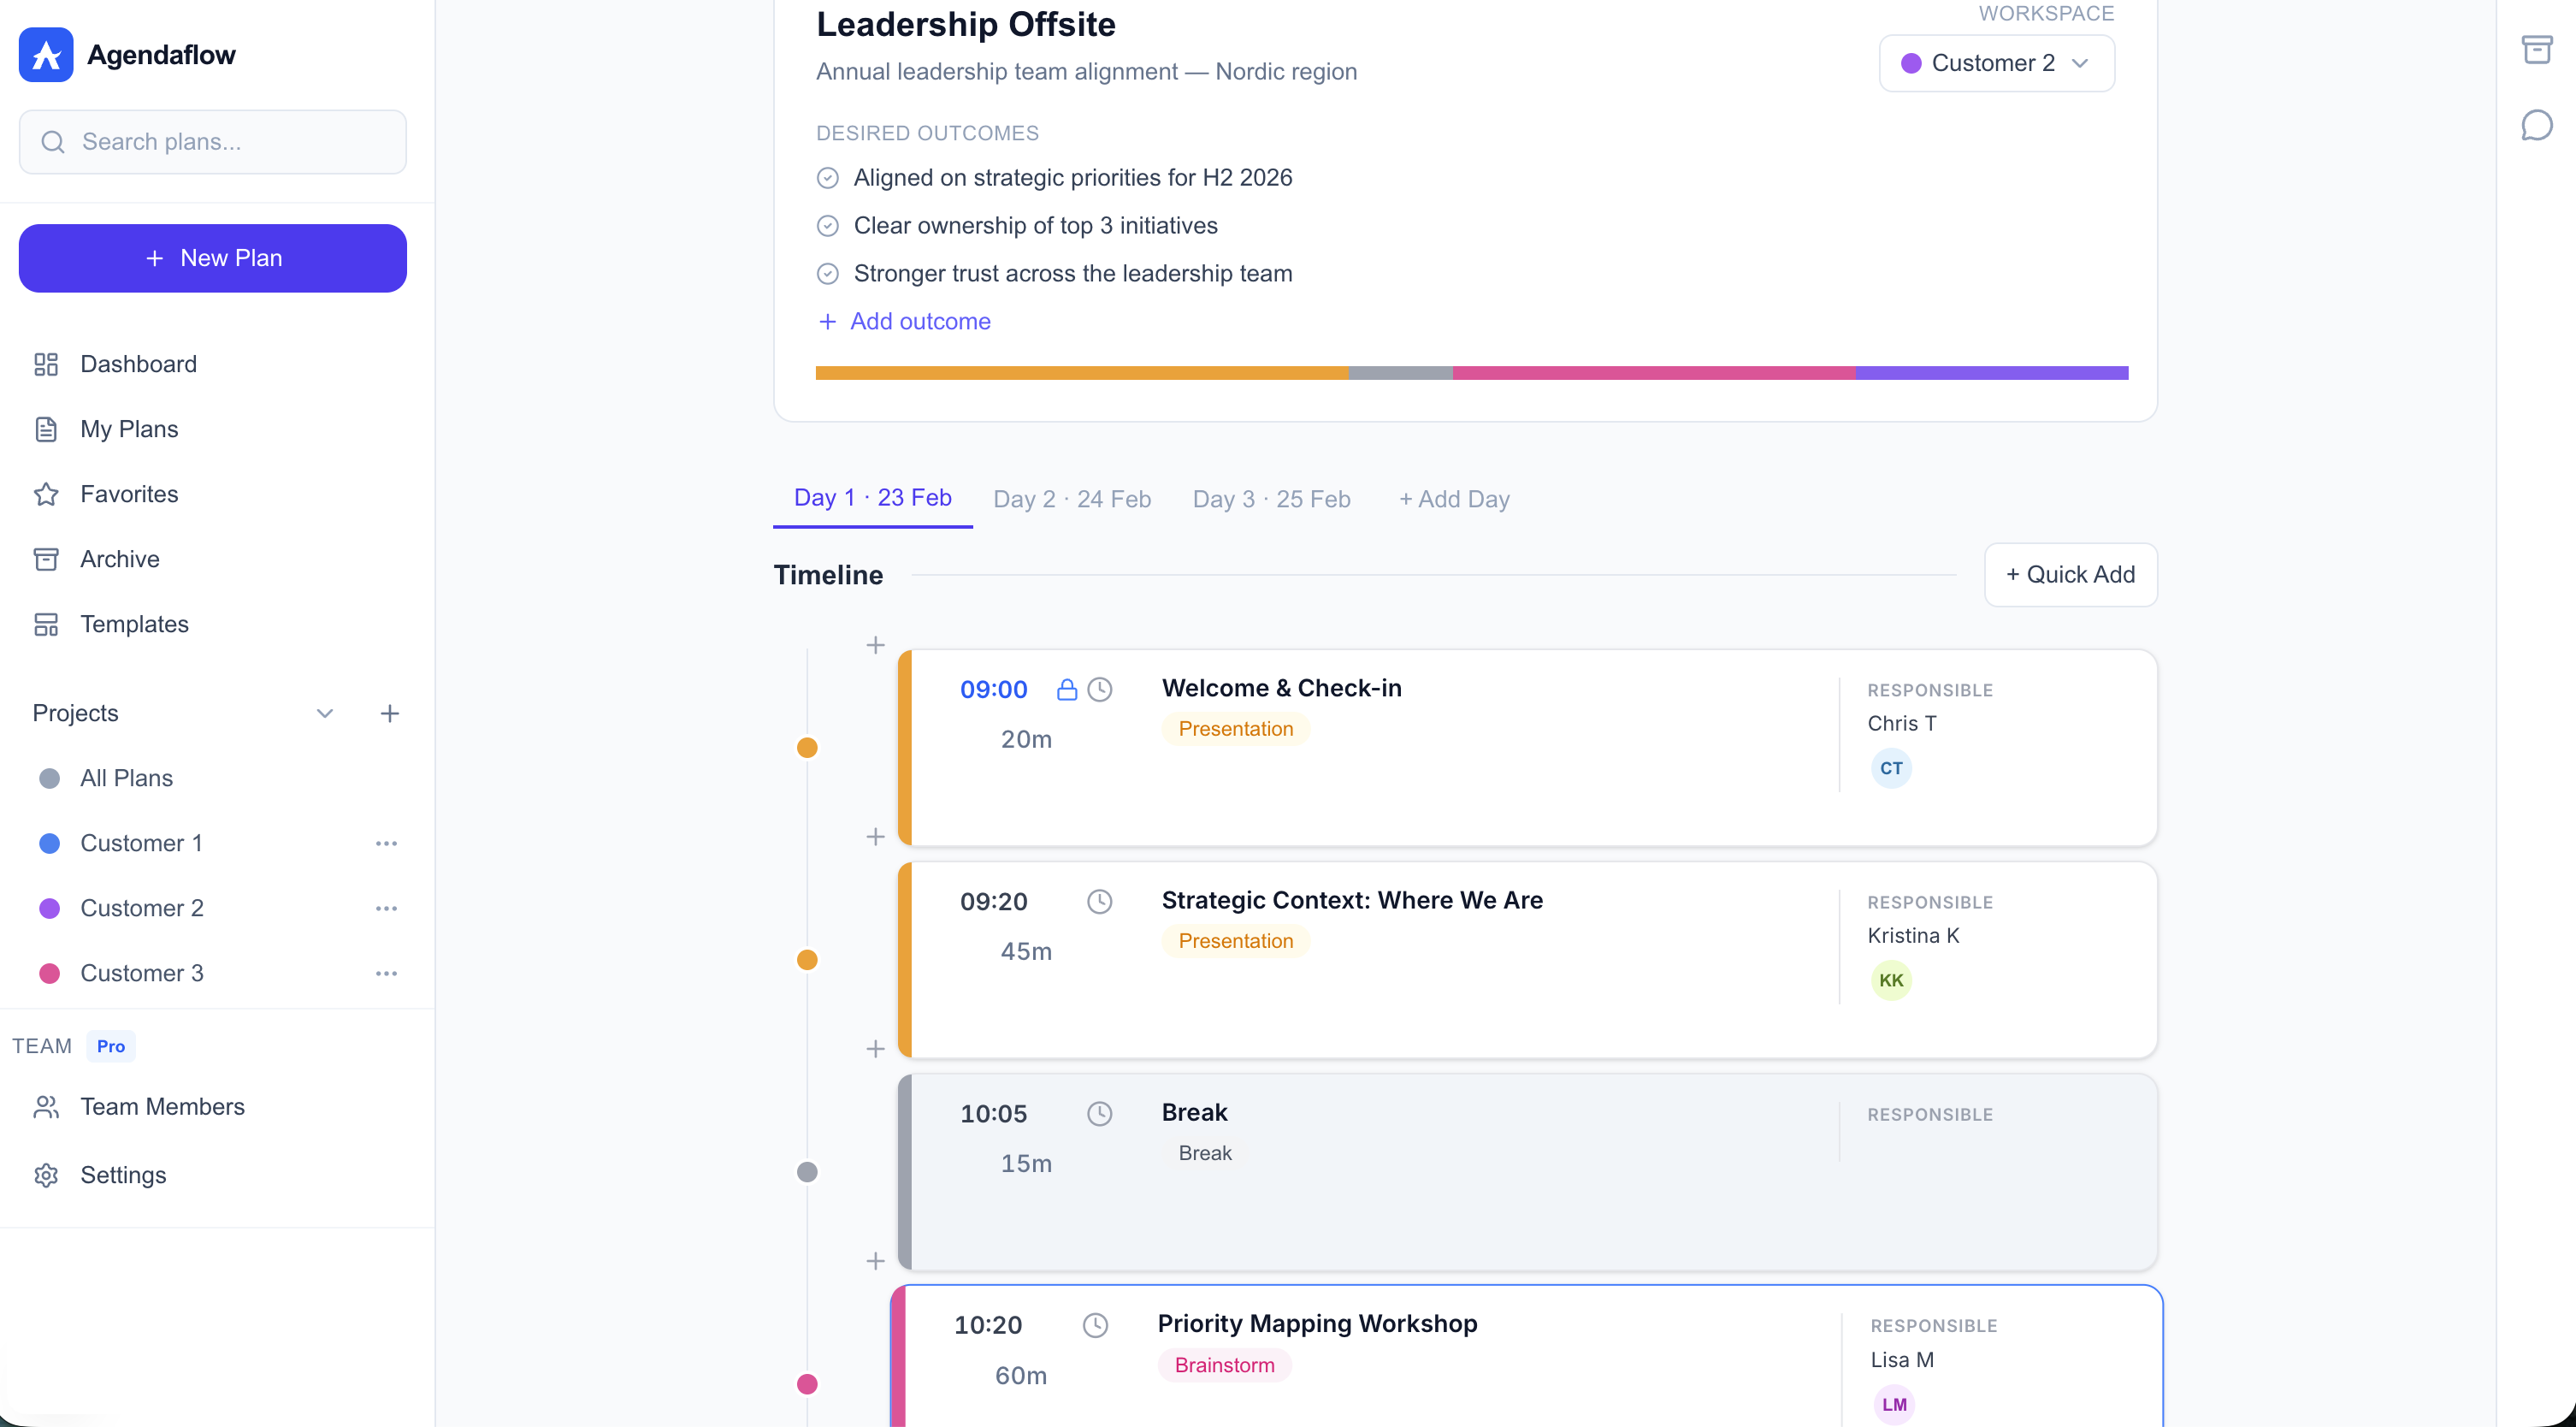Screen dimensions: 2576x1427
Task: Switch to the Day 2 · 24 Feb tab
Action: tap(1071, 498)
